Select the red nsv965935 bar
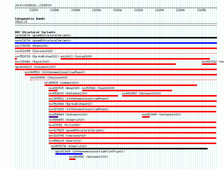224x169 pixels. (x=121, y=85)
